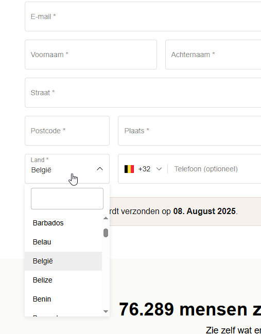The image size is (261, 334).
Task: Focus the country search box
Action: pos(67,199)
